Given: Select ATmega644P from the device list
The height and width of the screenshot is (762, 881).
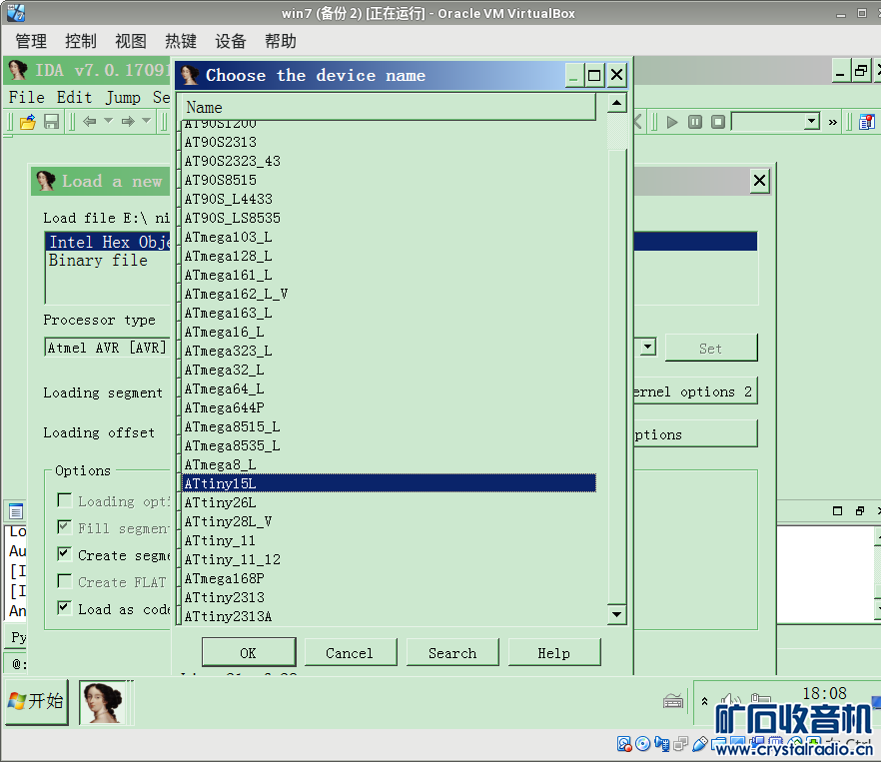Looking at the screenshot, I should coord(224,407).
